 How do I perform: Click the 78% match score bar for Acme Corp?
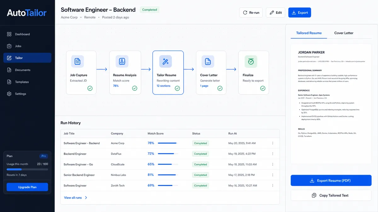click(x=168, y=143)
